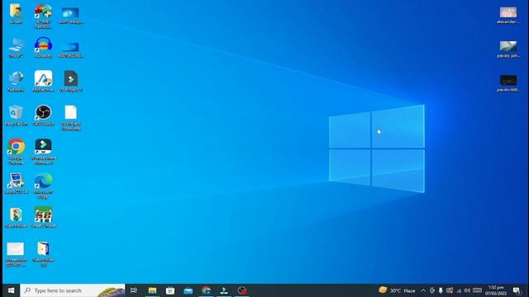Select the alexander image file thumbnail
Viewport: 529px width, 297px height.
(508, 16)
